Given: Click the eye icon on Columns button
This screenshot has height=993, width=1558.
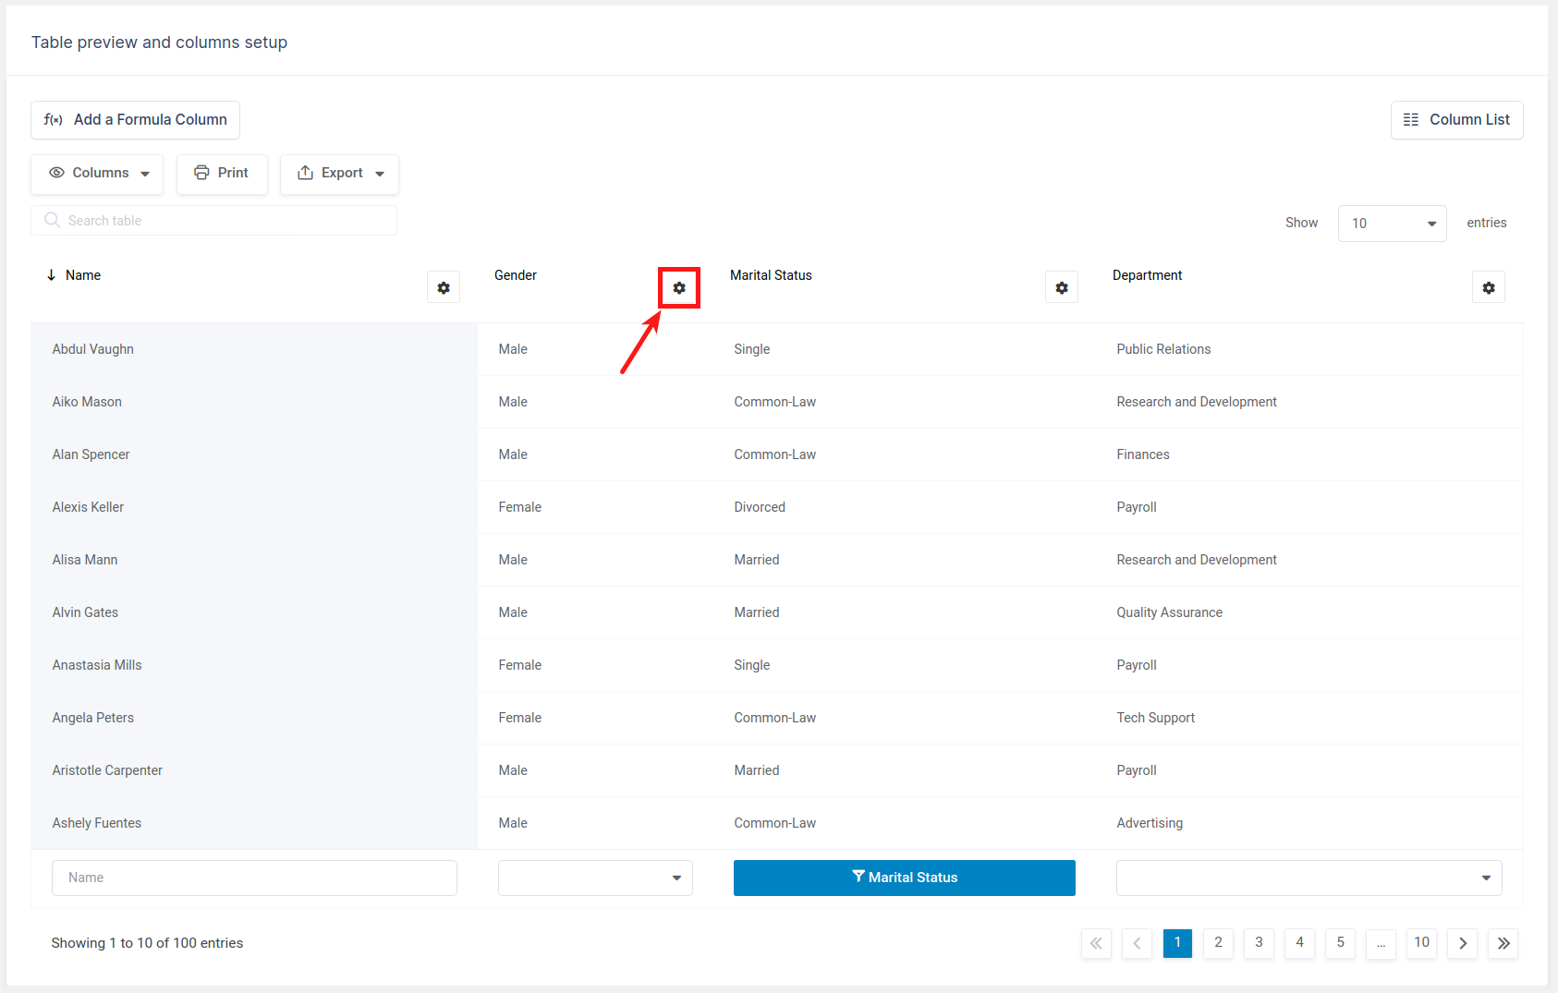Looking at the screenshot, I should click(x=55, y=173).
